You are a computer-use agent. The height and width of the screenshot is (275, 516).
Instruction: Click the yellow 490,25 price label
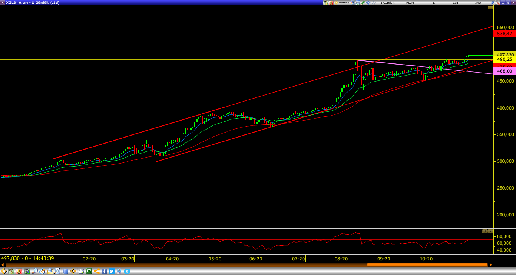pyautogui.click(x=505, y=59)
